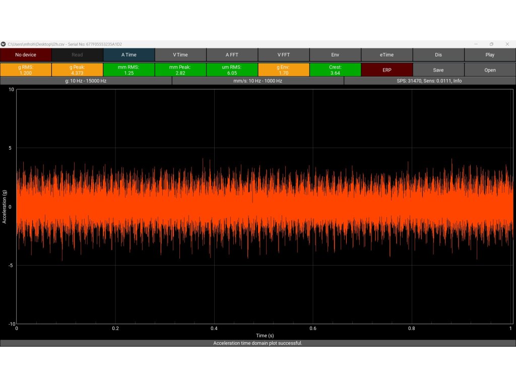Screen dimensions: 516x387
Task: Minimize the application window
Action: pyautogui.click(x=476, y=44)
